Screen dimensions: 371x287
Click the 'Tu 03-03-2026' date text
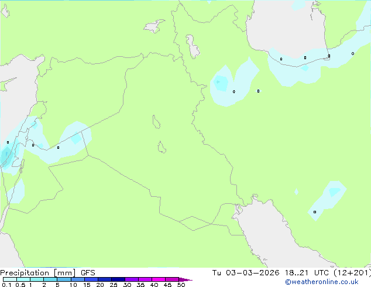(246, 273)
